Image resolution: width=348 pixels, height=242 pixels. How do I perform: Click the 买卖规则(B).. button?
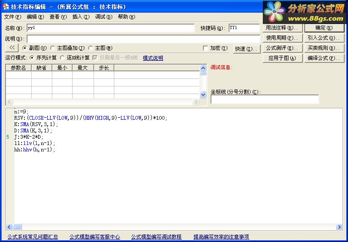[x=324, y=48]
